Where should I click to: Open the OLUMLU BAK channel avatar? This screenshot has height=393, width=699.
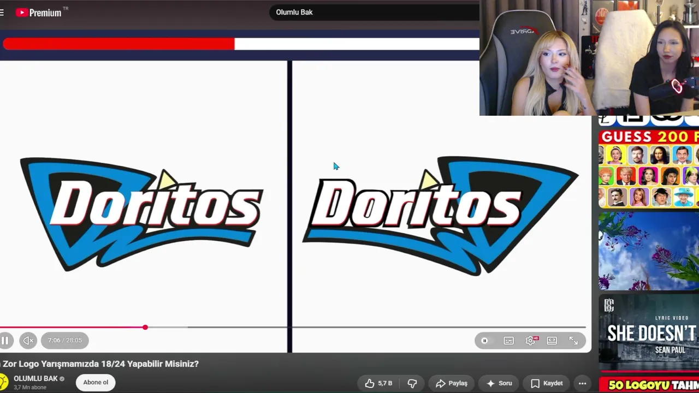tap(3, 382)
